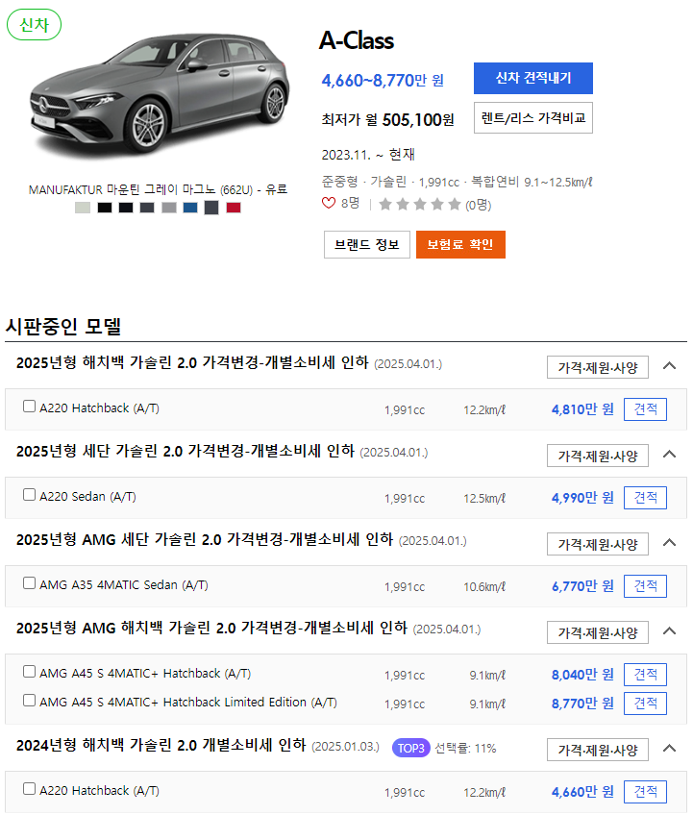This screenshot has width=693, height=815.
Task: Click the 4,660~8,770만 원 price range
Action: (x=383, y=81)
